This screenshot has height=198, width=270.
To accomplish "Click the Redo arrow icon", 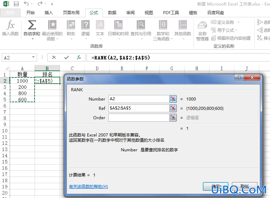I will [x=40, y=3].
